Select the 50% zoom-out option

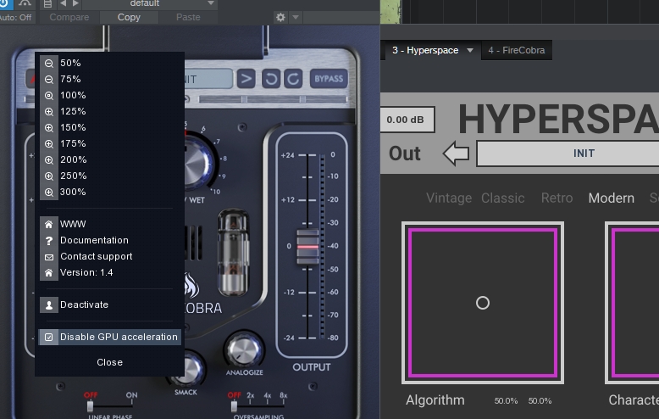pos(70,63)
